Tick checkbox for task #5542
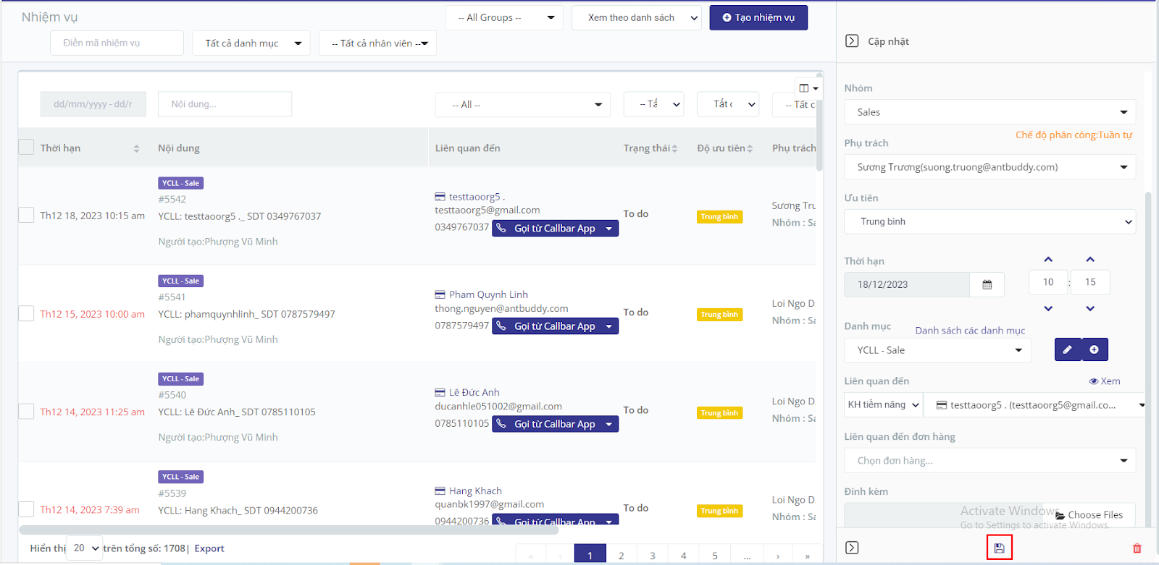Viewport: 1159px width, 565px height. pyautogui.click(x=26, y=215)
